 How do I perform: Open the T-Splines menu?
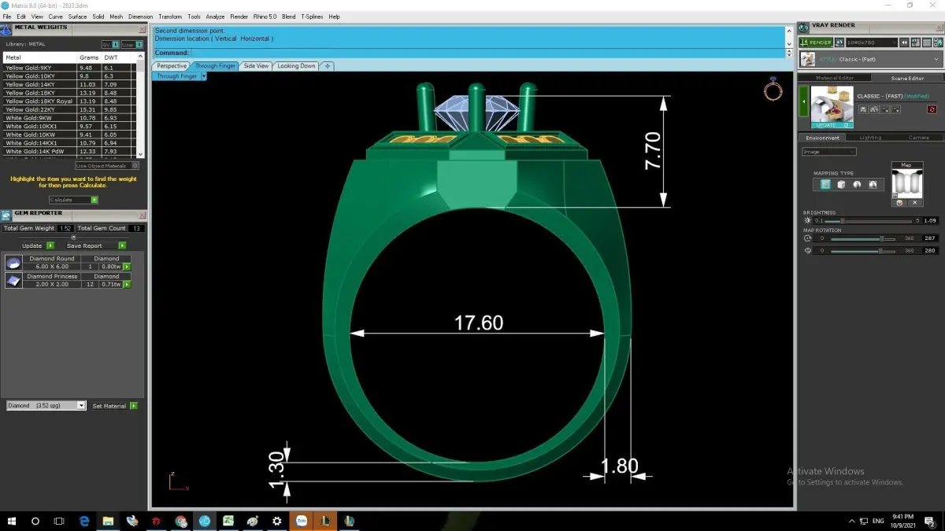point(312,17)
